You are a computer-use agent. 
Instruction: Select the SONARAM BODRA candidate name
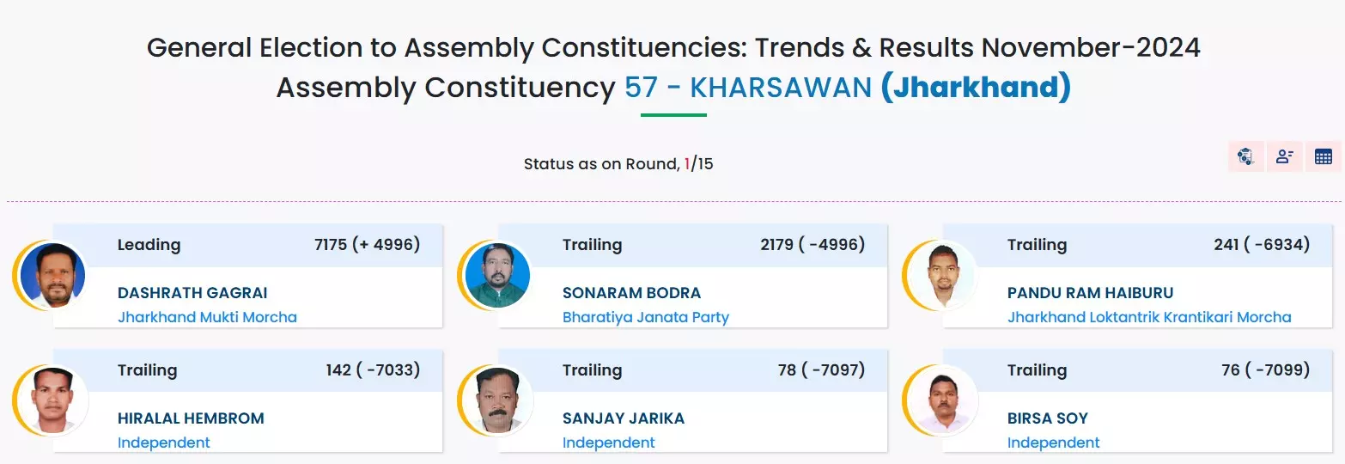pos(631,293)
